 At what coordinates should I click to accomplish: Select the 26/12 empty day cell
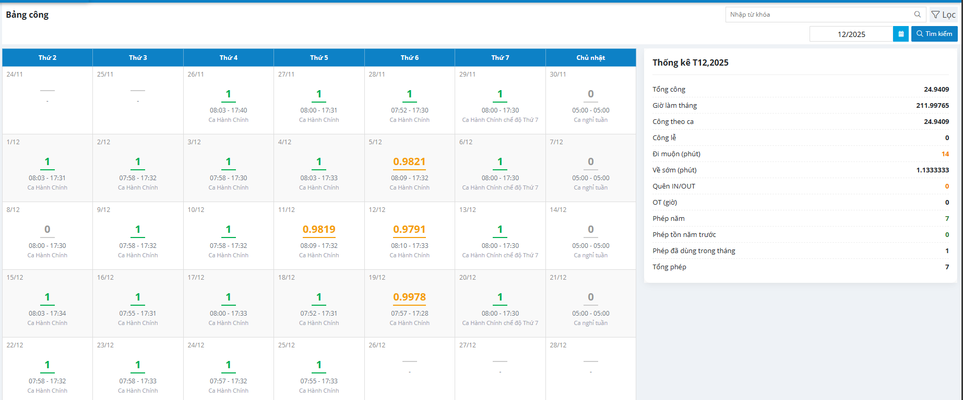(409, 368)
